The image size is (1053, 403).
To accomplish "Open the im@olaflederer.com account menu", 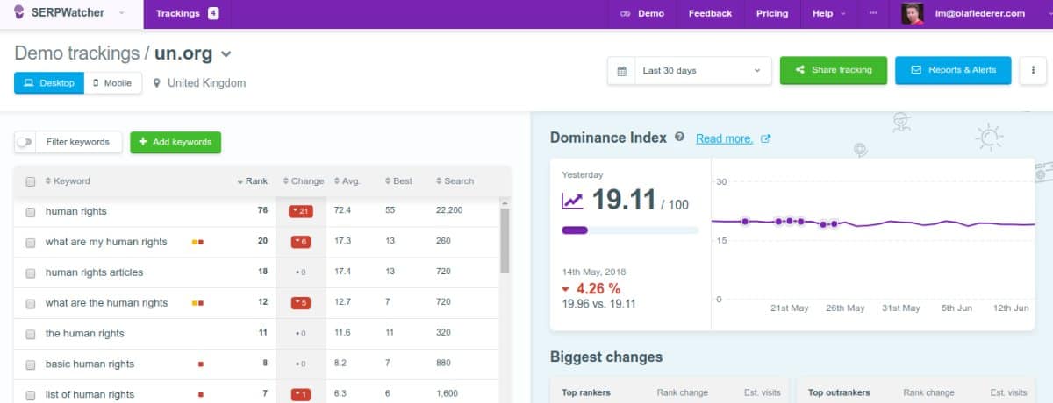I will pos(979,13).
